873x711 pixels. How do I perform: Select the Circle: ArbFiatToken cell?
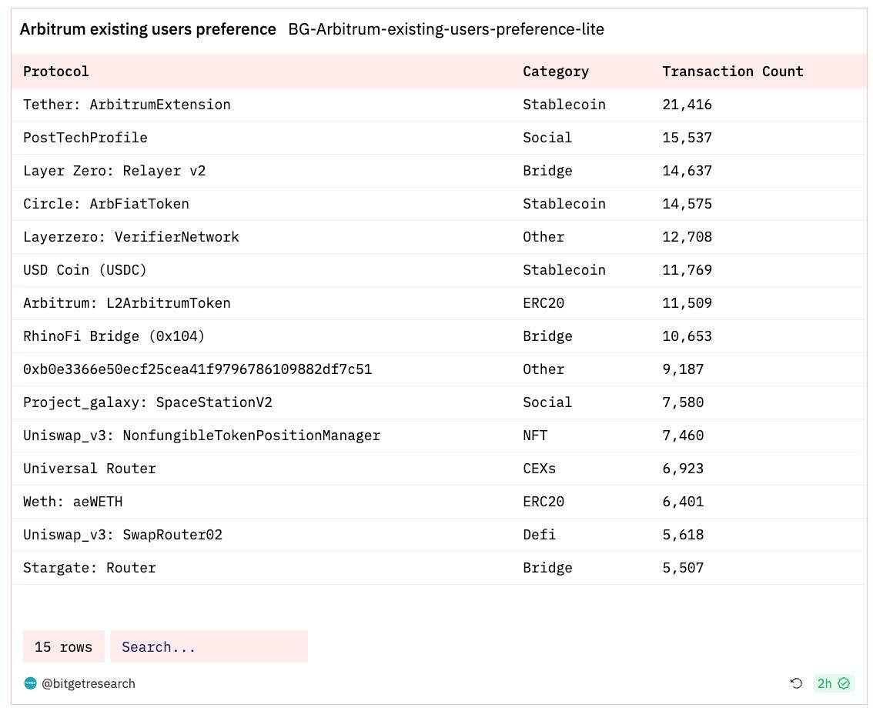pyautogui.click(x=105, y=204)
